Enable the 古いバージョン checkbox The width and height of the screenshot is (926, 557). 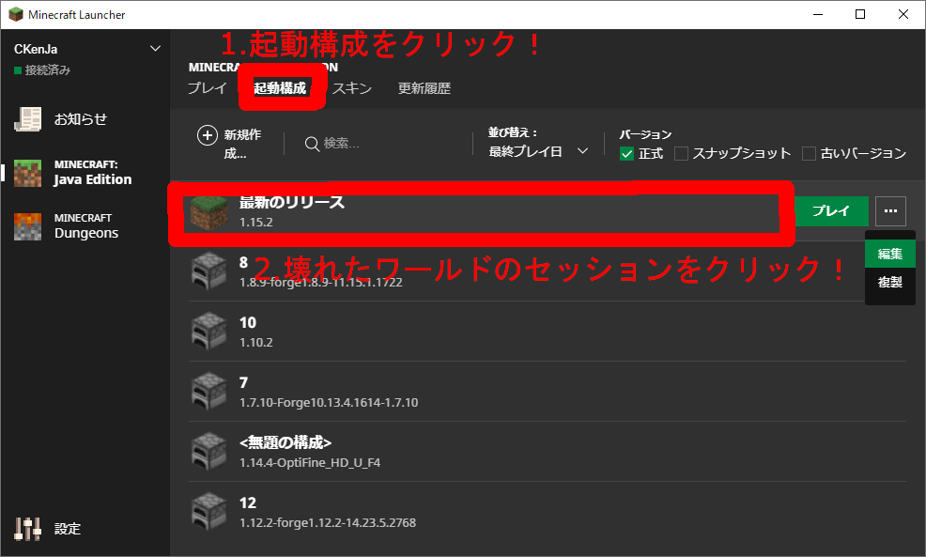click(x=809, y=153)
